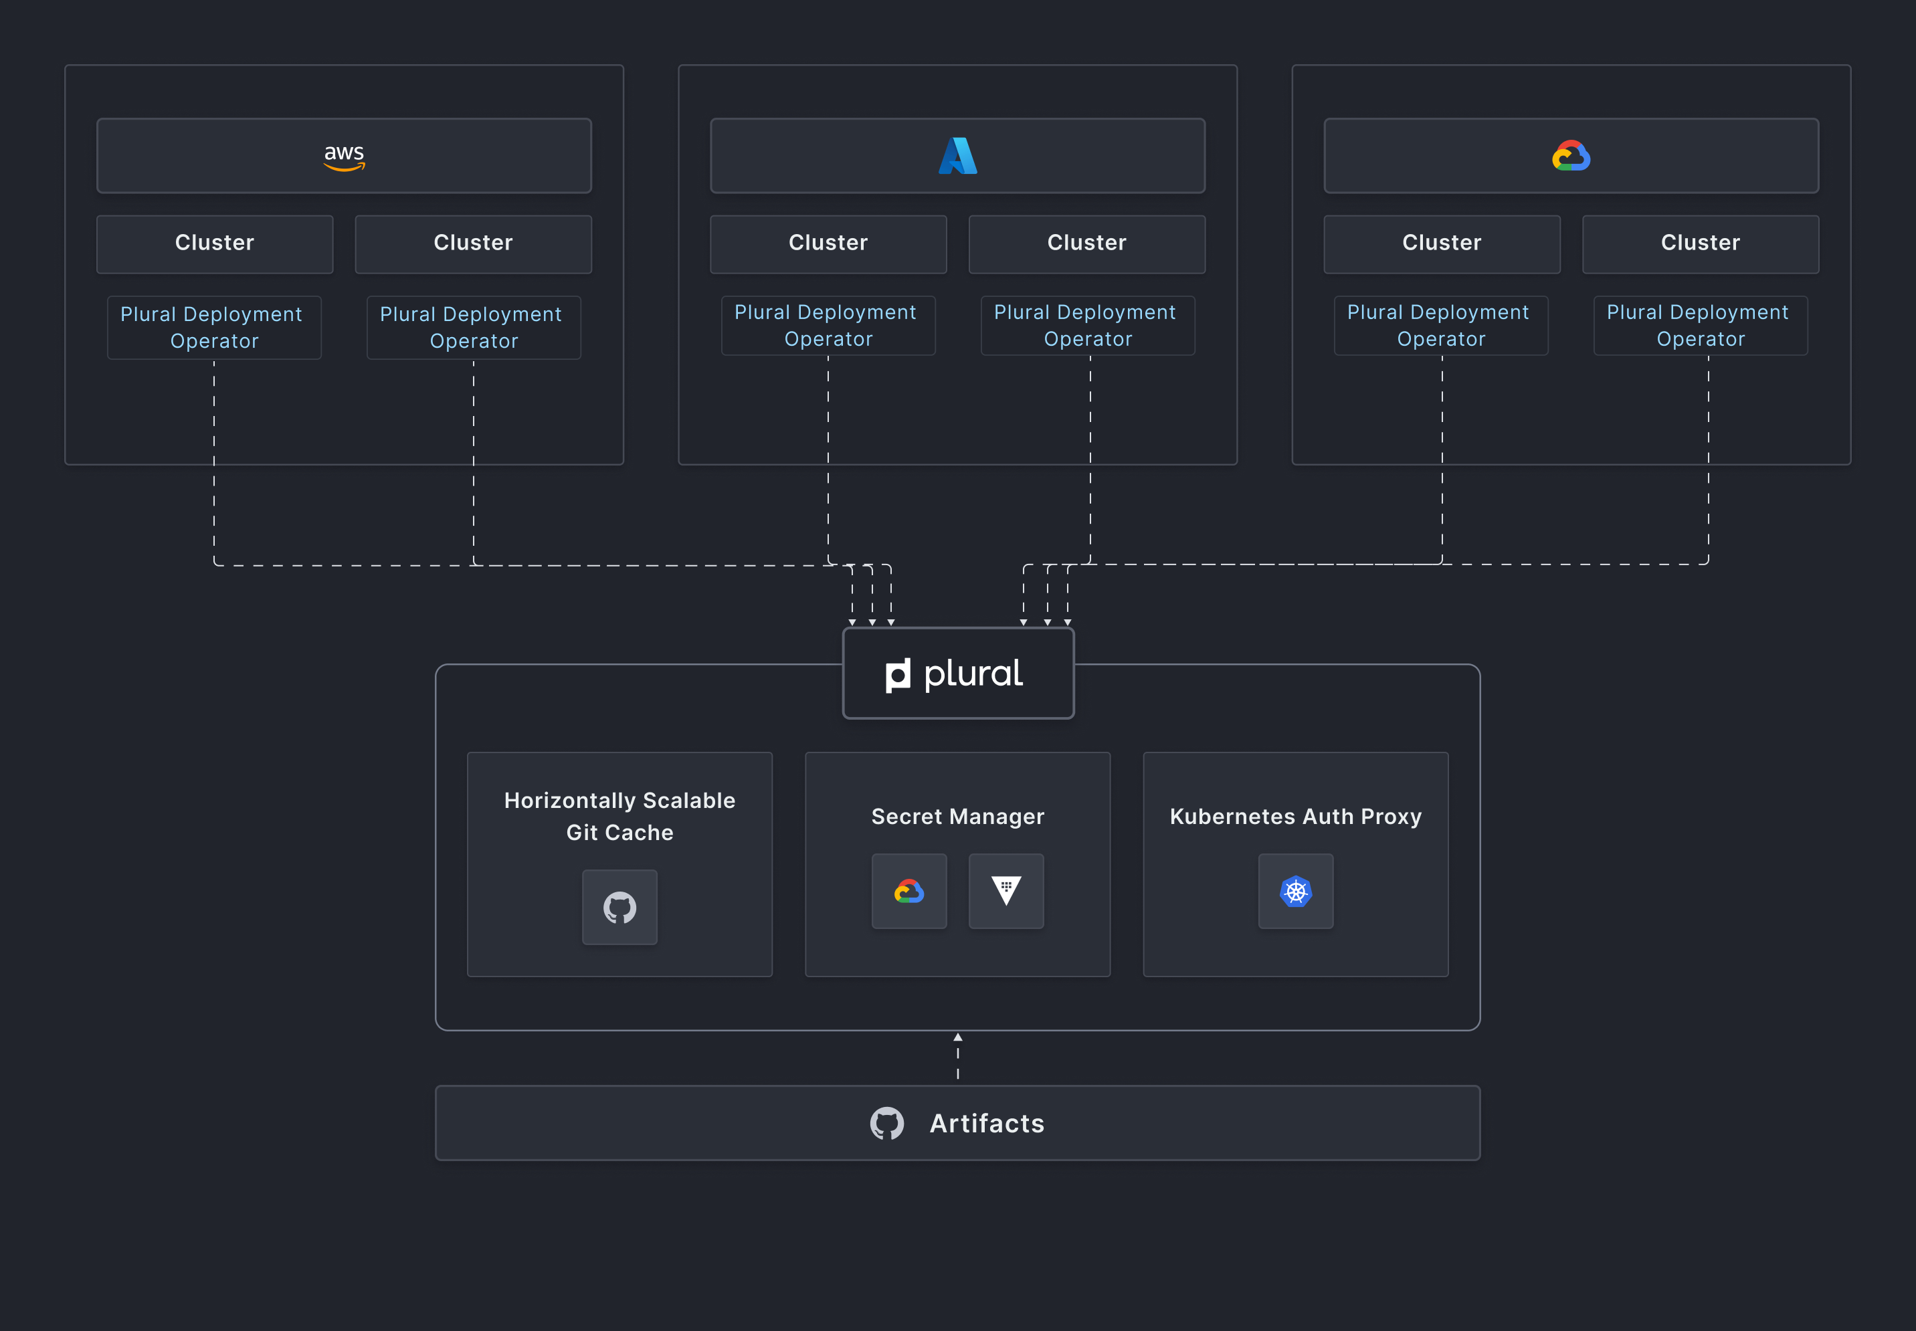Click left Plural Deployment Operator in Azure panel
The width and height of the screenshot is (1916, 1331).
click(828, 325)
